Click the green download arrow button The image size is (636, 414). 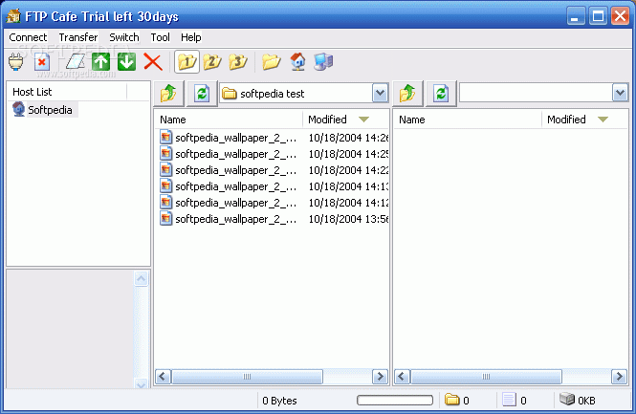click(127, 62)
